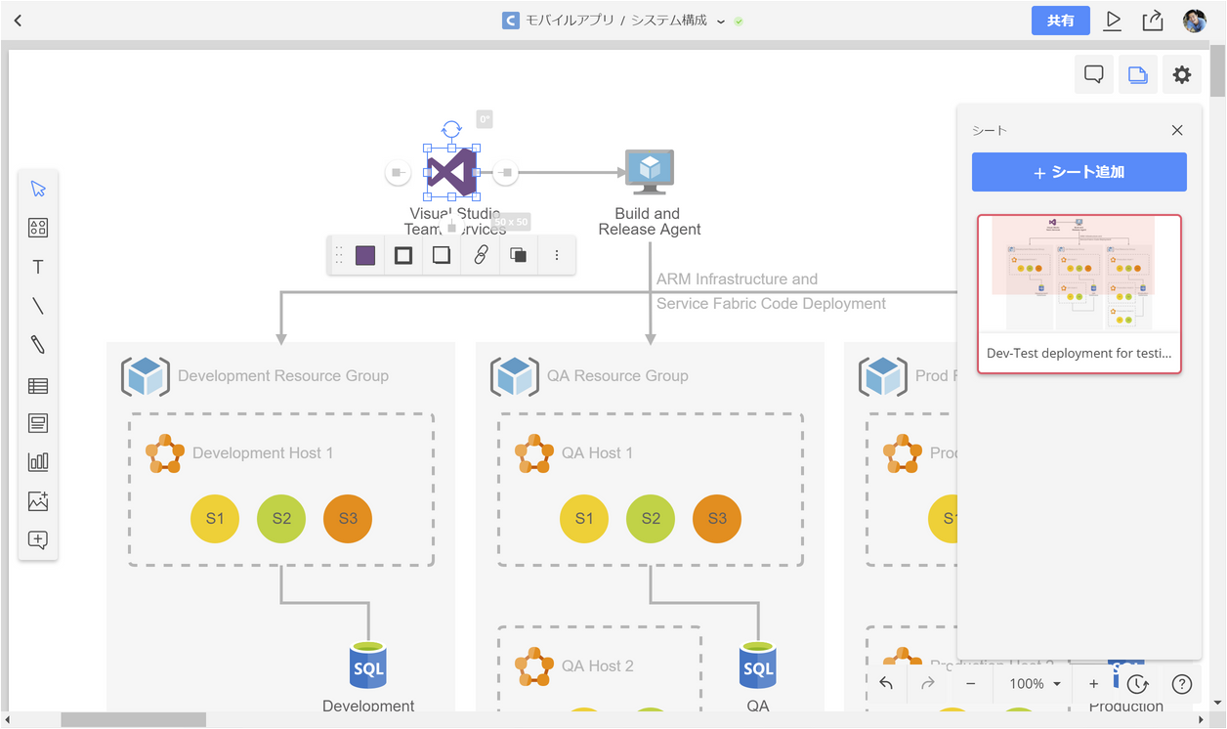Viewport: 1227px width, 729px height.
Task: Open the version history clock icon
Action: coord(1137,684)
